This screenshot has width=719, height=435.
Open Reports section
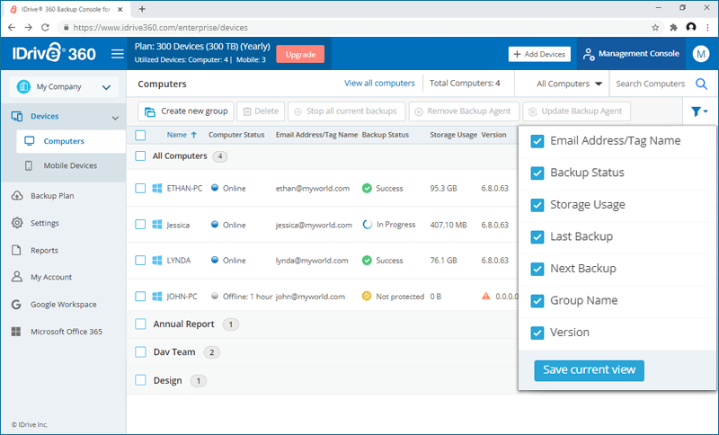(44, 250)
